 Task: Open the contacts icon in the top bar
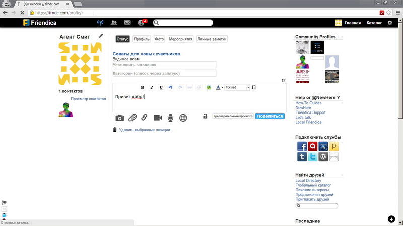[114, 23]
